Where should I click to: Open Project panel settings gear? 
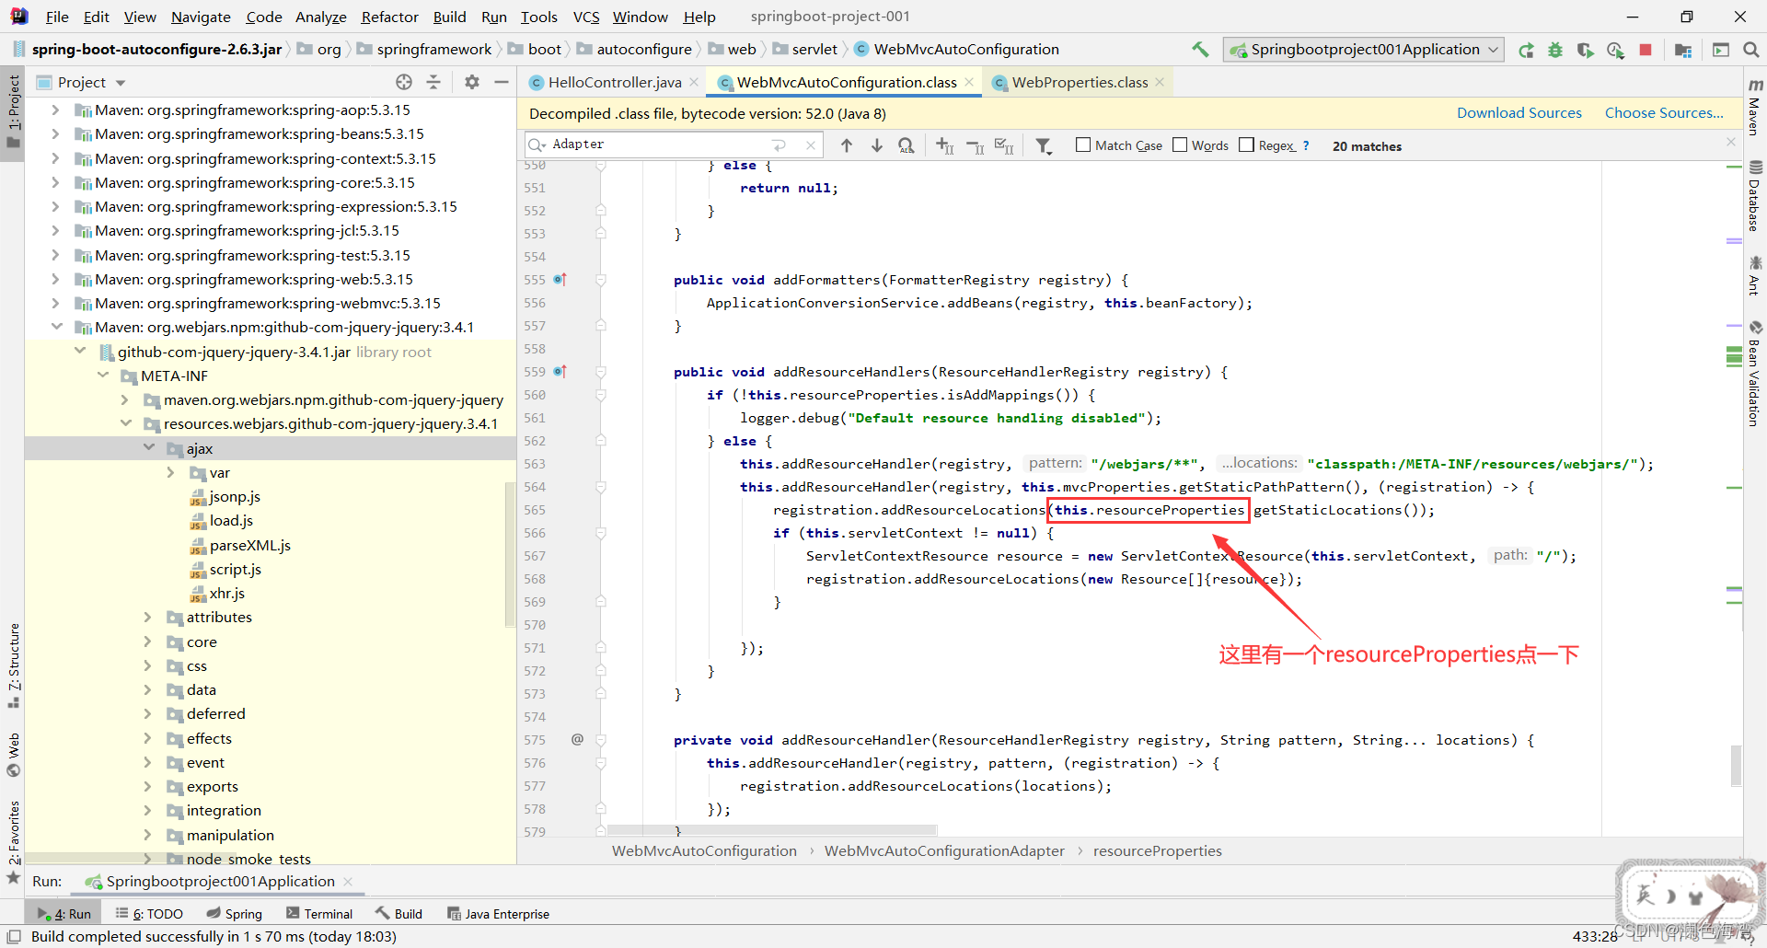pos(472,82)
